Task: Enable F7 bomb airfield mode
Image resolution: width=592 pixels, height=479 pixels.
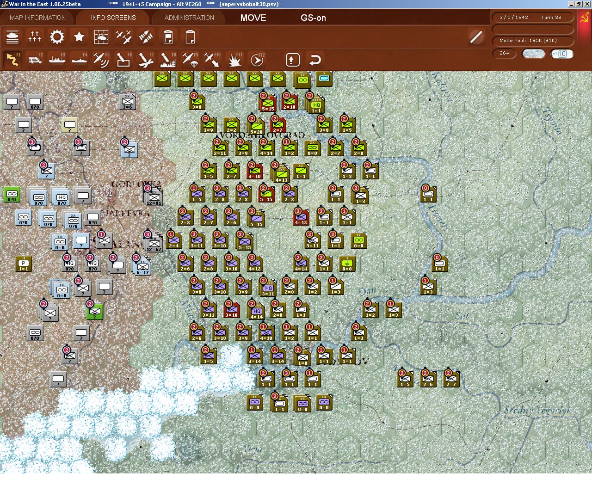Action: point(146,60)
